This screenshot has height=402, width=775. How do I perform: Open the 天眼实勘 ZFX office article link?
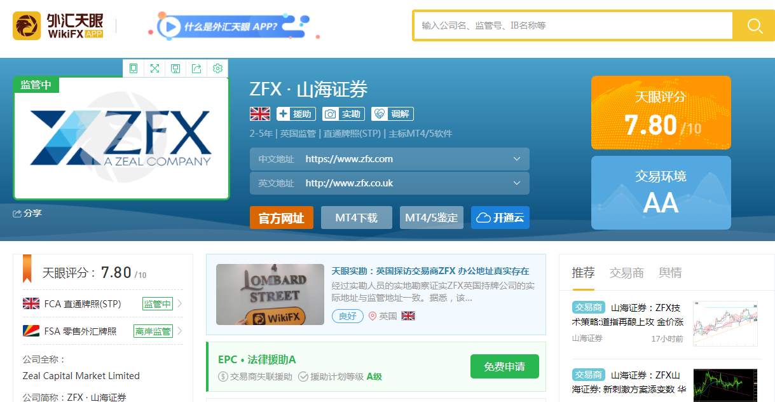tap(430, 270)
